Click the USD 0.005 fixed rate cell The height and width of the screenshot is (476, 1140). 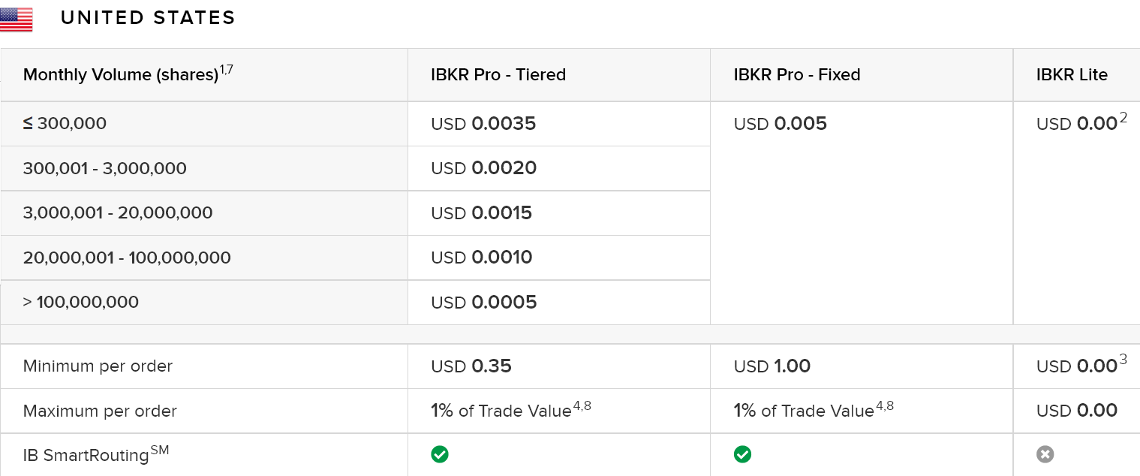(x=781, y=123)
